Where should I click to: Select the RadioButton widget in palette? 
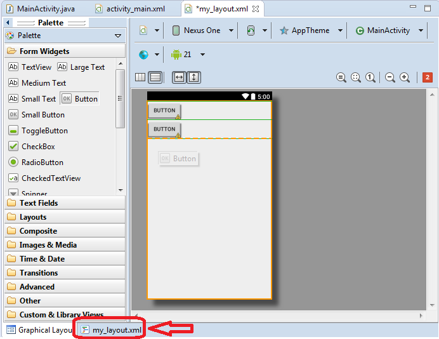click(x=42, y=162)
